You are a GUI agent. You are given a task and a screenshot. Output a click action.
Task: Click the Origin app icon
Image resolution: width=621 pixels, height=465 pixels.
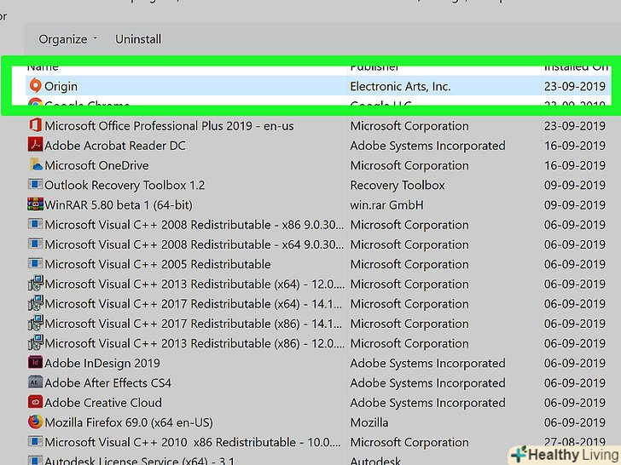point(35,86)
